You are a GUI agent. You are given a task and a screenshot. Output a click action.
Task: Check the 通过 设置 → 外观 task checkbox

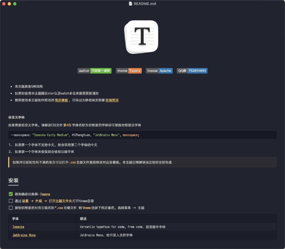tap(11, 201)
